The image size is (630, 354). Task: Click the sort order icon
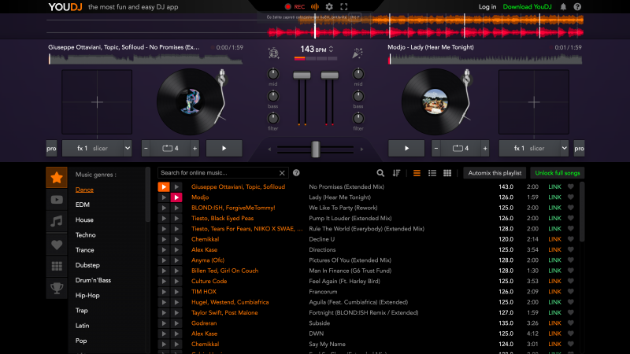click(x=396, y=173)
